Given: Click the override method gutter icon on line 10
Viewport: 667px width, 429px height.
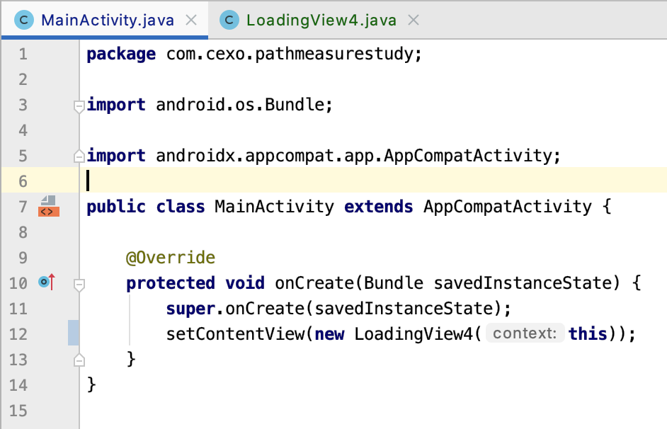Looking at the screenshot, I should 47,282.
